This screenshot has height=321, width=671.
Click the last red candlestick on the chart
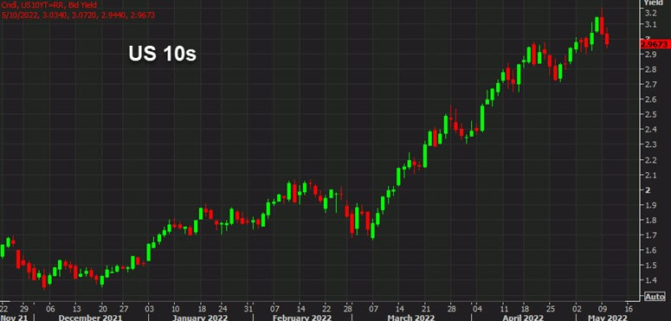[607, 39]
